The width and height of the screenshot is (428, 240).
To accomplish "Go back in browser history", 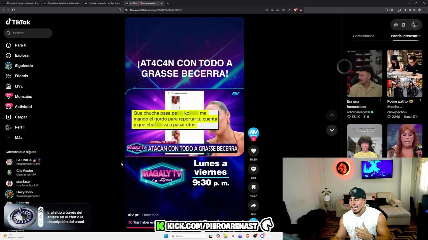I will pos(4,10).
